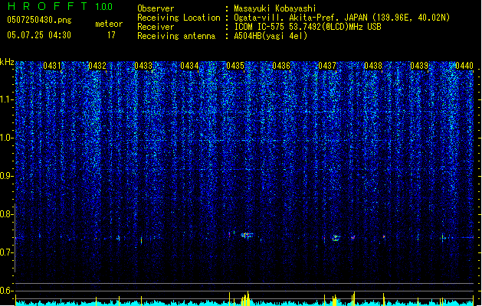Select the file name 0507250430.png
482x306 pixels.
point(39,20)
